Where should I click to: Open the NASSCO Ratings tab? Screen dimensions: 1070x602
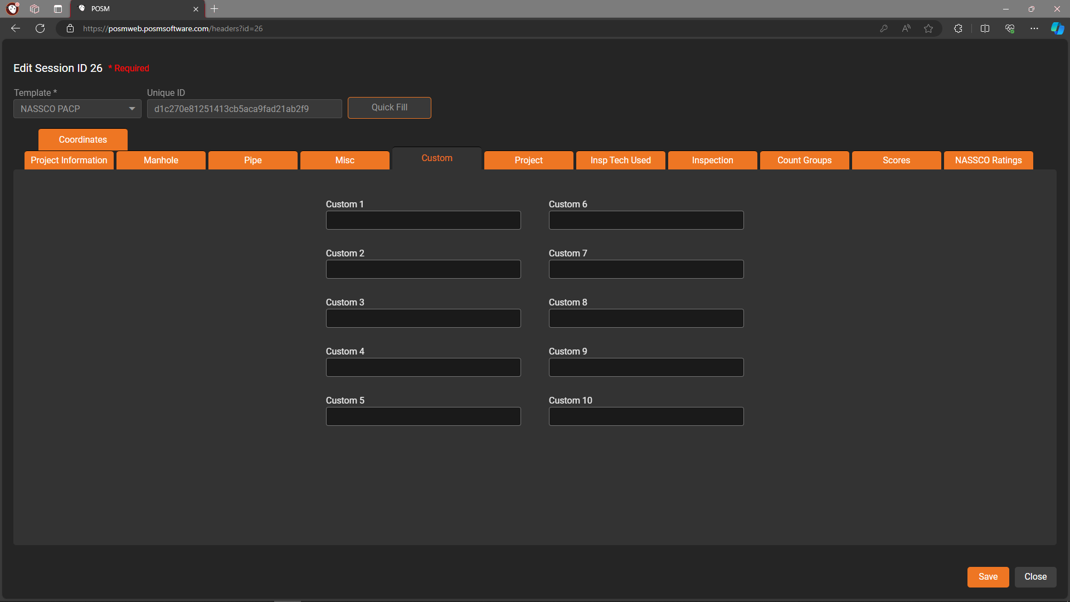tap(989, 161)
